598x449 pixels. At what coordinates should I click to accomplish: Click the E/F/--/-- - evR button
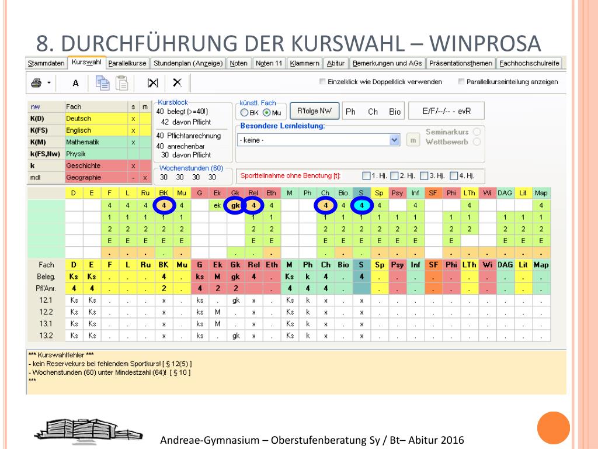[x=446, y=111]
